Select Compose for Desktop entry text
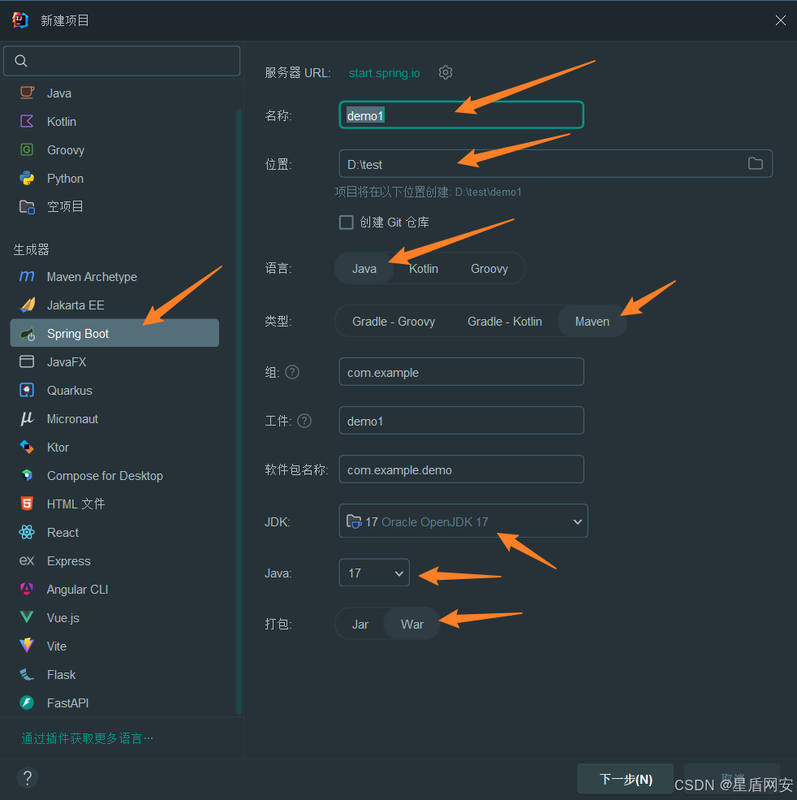 point(105,475)
